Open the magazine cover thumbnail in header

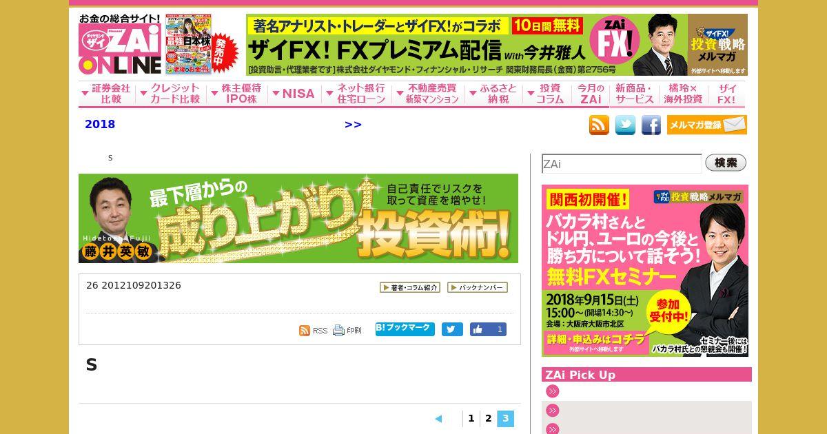point(188,43)
